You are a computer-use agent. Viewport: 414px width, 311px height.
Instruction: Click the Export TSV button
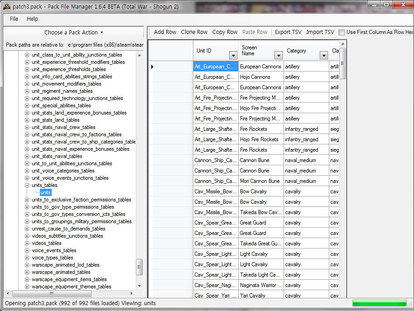[288, 32]
